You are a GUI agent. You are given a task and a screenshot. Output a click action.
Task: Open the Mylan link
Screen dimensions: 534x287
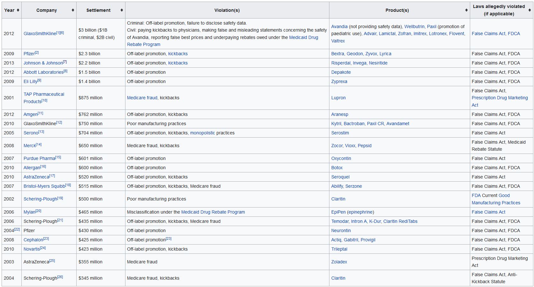[29, 212]
